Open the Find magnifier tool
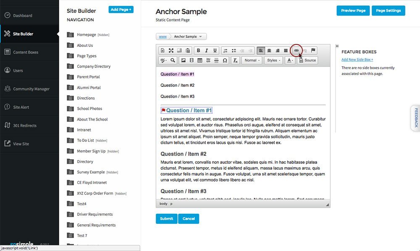 click(173, 60)
